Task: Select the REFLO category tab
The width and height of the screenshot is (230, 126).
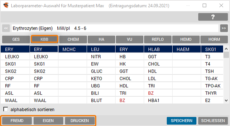Action: pos(158,39)
